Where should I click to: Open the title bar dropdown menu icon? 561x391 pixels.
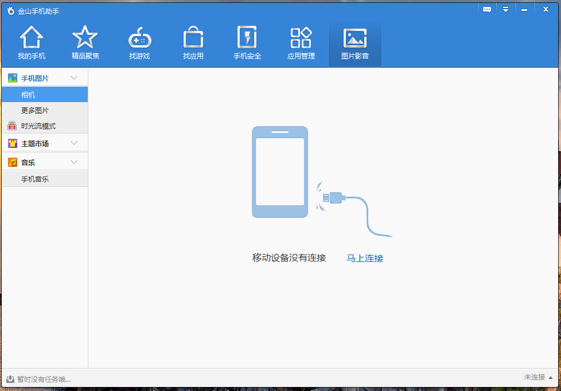505,9
